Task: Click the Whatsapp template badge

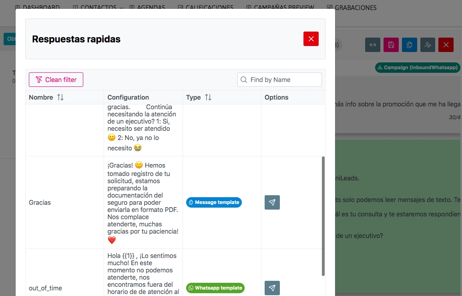Action: (x=215, y=288)
